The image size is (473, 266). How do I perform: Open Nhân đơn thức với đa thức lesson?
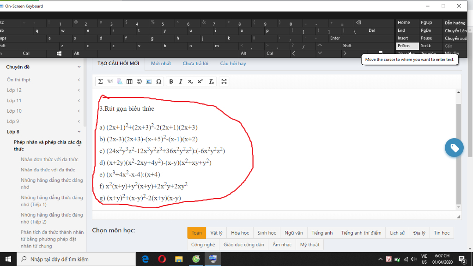tap(49, 159)
